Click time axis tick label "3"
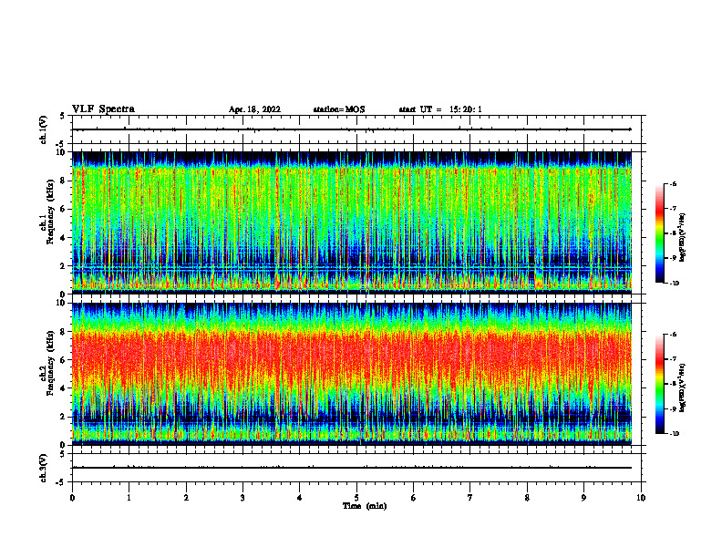722x558 pixels. [242, 498]
